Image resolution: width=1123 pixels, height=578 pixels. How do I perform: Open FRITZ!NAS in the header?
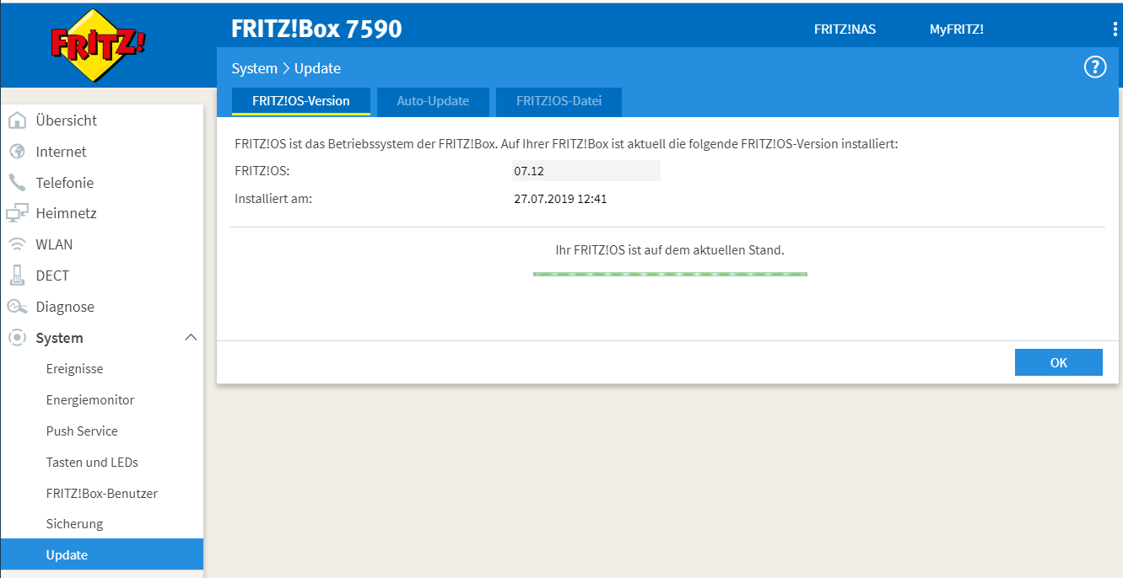(x=845, y=29)
